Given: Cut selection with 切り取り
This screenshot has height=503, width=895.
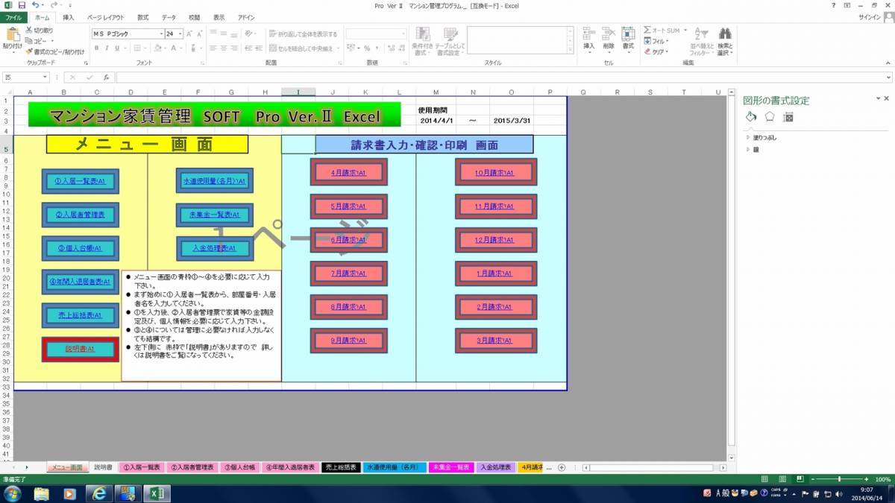Looking at the screenshot, I should (40, 31).
